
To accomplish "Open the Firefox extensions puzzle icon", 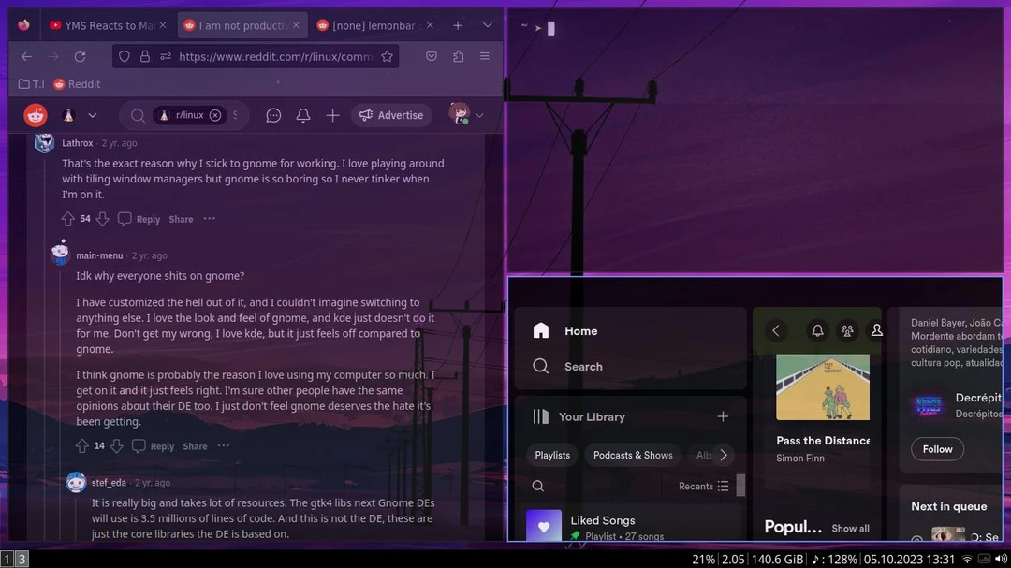I will click(x=458, y=56).
